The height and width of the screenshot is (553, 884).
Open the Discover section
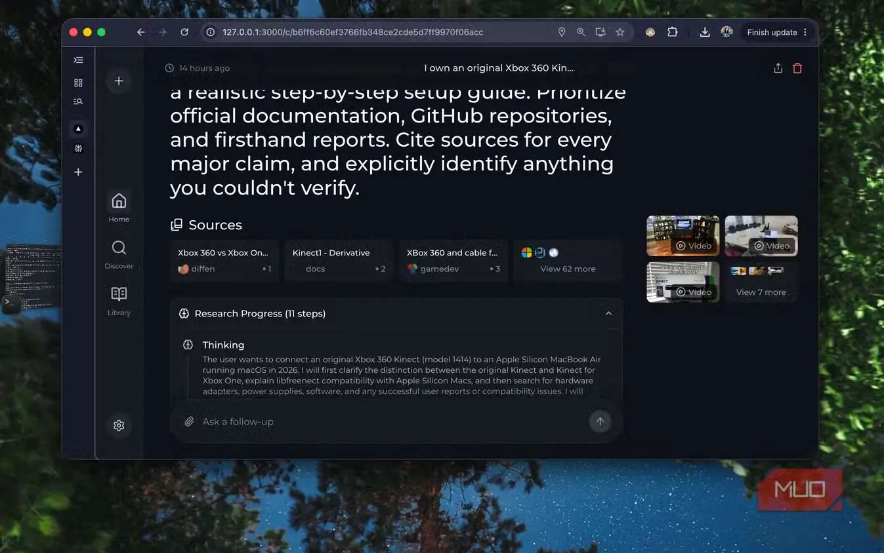point(119,254)
